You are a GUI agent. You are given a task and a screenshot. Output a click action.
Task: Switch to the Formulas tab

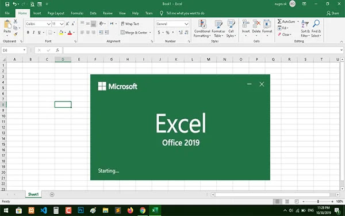click(x=77, y=13)
